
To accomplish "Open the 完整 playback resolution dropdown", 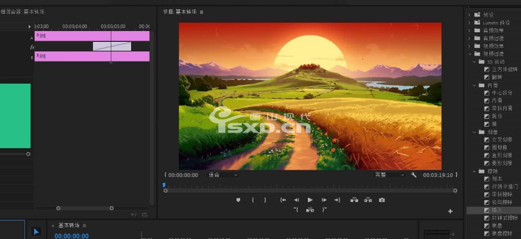I will pyautogui.click(x=389, y=175).
